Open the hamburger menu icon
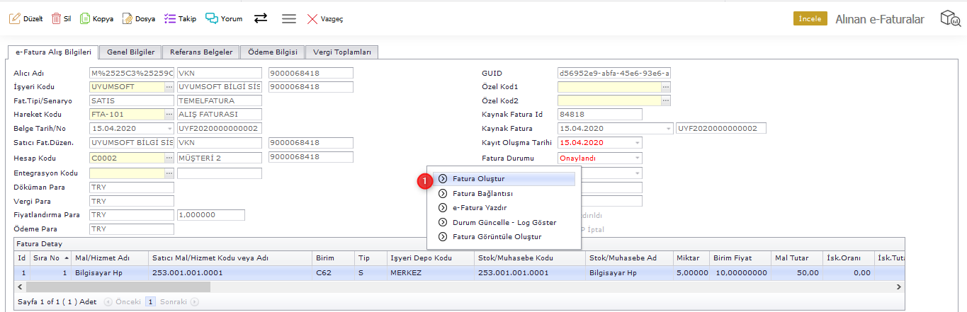 (289, 19)
